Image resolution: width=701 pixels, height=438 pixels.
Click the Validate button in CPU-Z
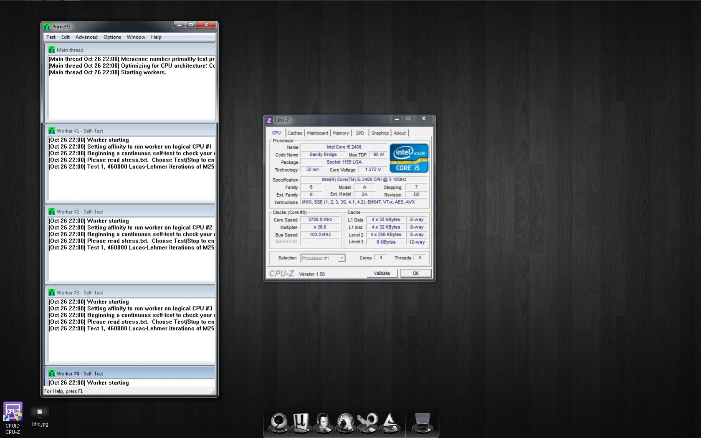[x=382, y=273]
